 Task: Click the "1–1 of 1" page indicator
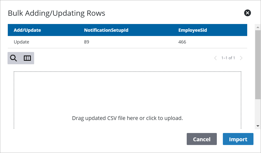pos(228,58)
